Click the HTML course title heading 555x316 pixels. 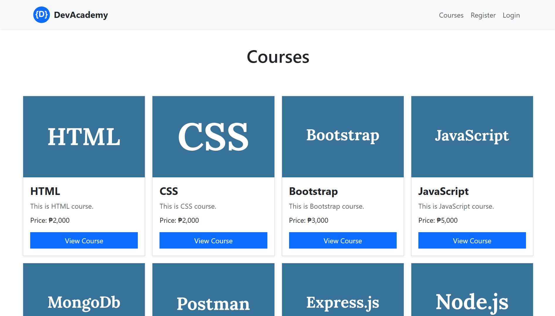click(x=45, y=191)
